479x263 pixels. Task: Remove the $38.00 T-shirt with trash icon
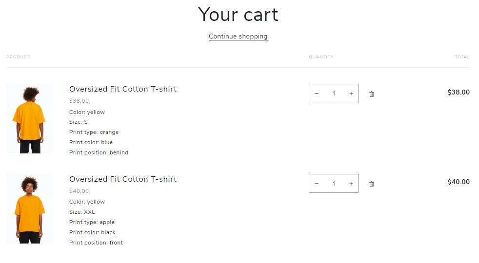tap(372, 94)
